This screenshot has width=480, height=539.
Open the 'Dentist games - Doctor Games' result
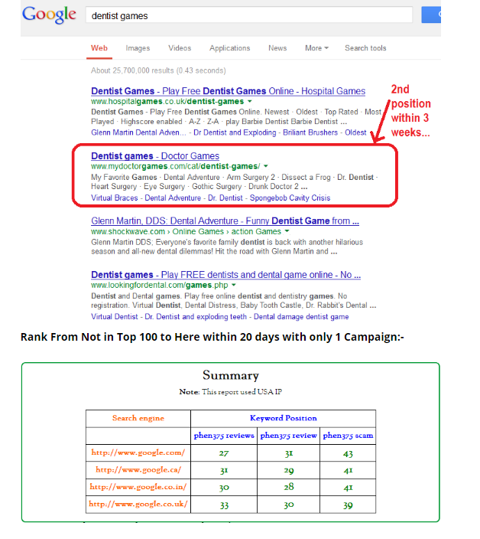coord(155,156)
